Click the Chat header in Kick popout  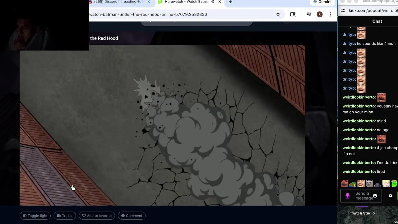(x=377, y=21)
